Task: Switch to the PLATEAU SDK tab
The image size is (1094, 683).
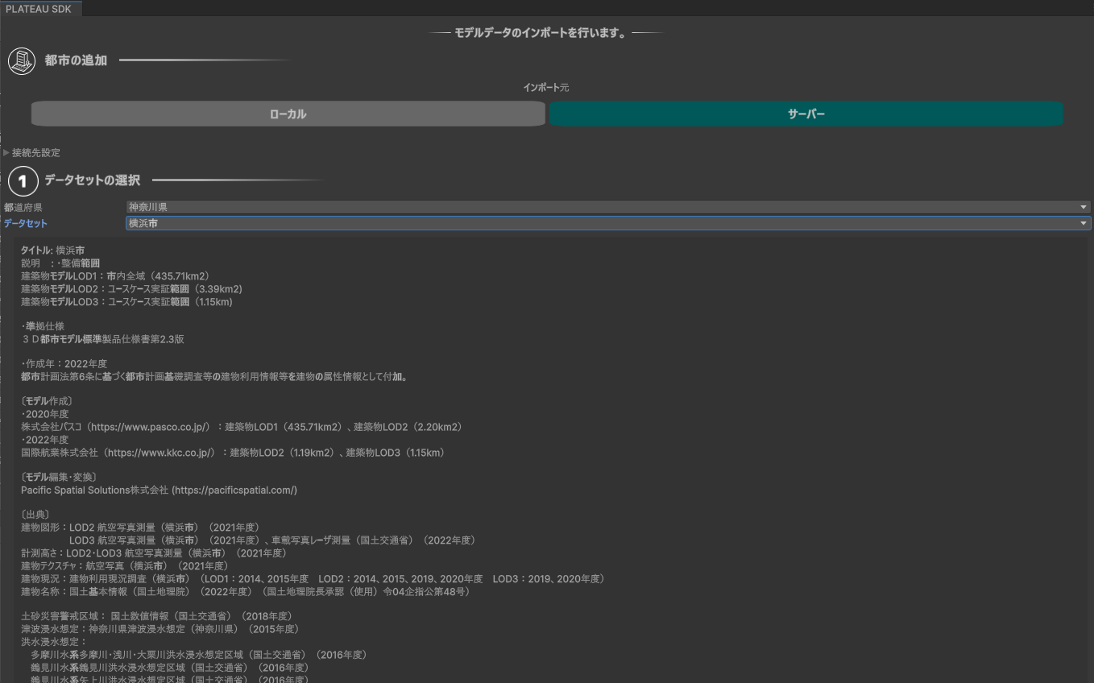Action: point(39,9)
